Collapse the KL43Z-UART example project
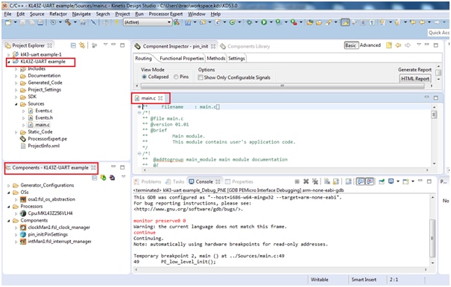The width and height of the screenshot is (451, 287). tap(9, 62)
